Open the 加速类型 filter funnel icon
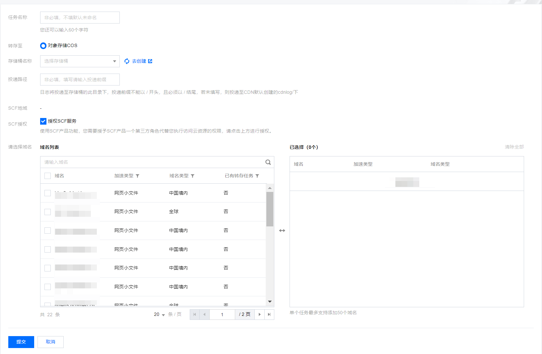The height and width of the screenshot is (354, 542). coord(137,176)
